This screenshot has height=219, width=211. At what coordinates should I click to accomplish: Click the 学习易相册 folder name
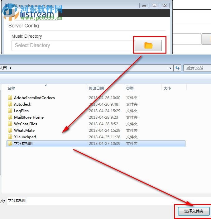click(x=23, y=143)
